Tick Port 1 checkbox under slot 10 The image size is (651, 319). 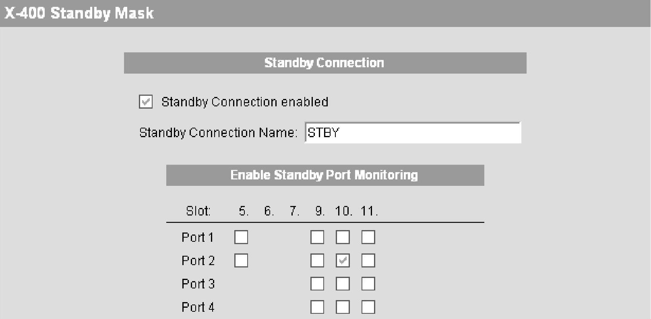click(x=343, y=237)
